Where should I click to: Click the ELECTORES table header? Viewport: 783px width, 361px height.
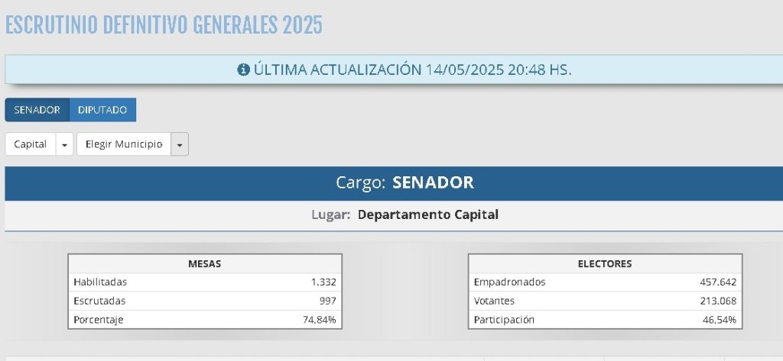(606, 264)
